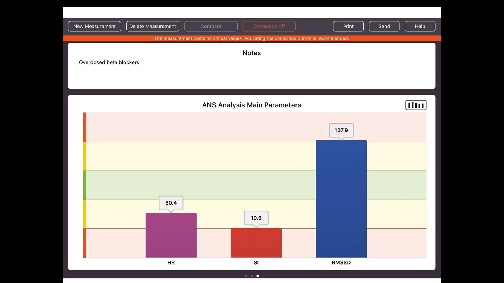Click the New Measurement button
This screenshot has width=504, height=283.
coord(94,26)
